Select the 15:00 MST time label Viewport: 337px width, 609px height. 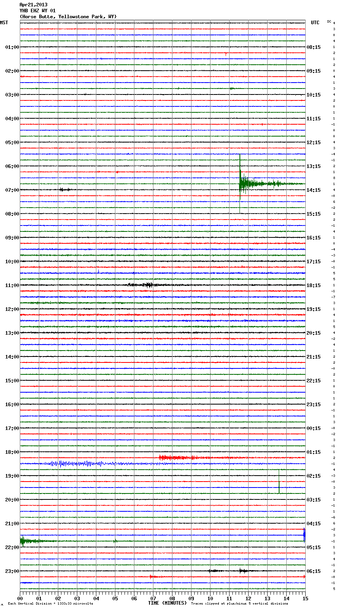[x=12, y=381]
